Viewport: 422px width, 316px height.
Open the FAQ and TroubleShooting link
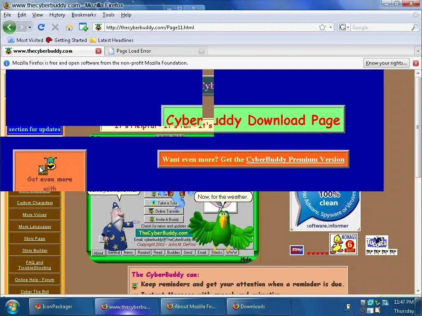pyautogui.click(x=35, y=265)
